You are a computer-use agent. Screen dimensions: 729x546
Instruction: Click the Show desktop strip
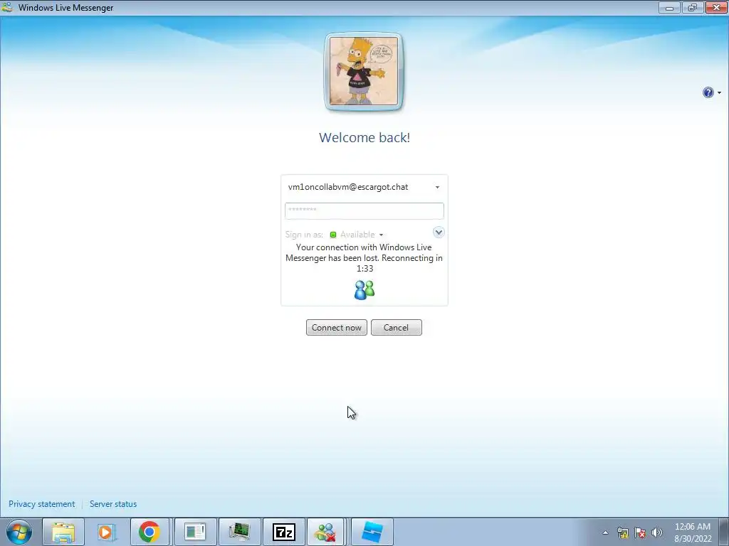(723, 532)
